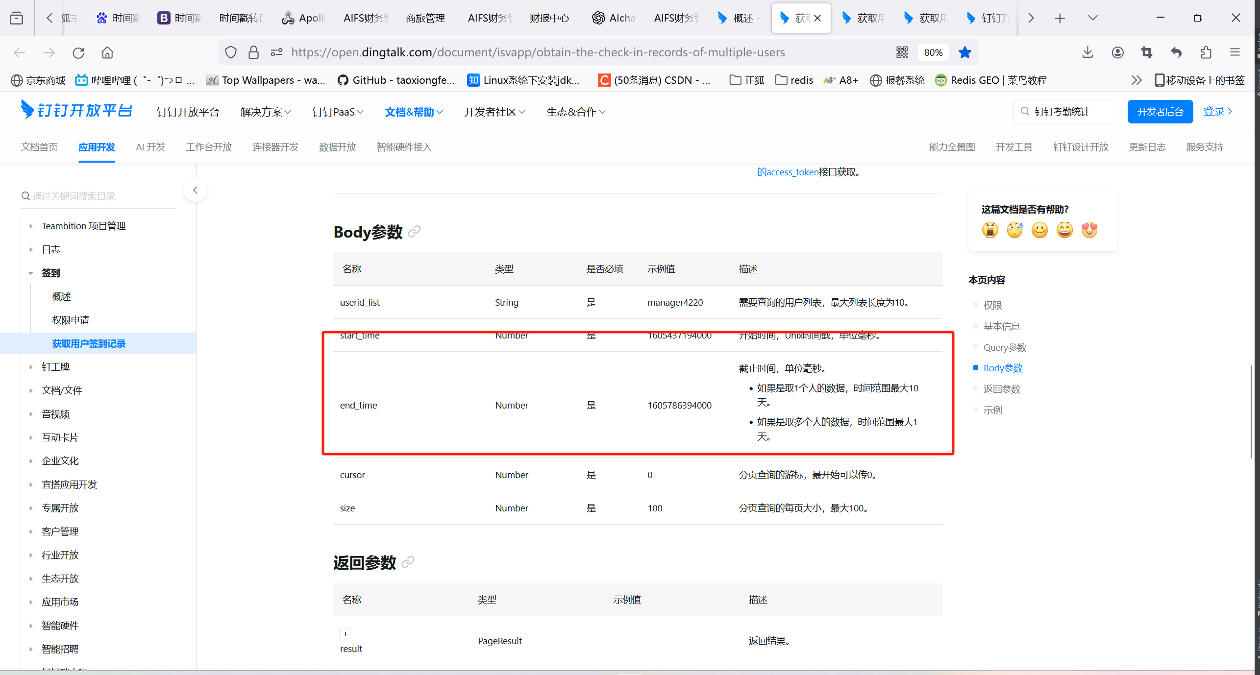Select the heart-eyes emoji feedback icon
Image resolution: width=1260 pixels, height=675 pixels.
[1089, 230]
